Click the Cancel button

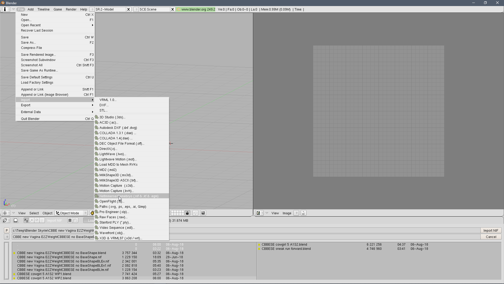click(491, 237)
